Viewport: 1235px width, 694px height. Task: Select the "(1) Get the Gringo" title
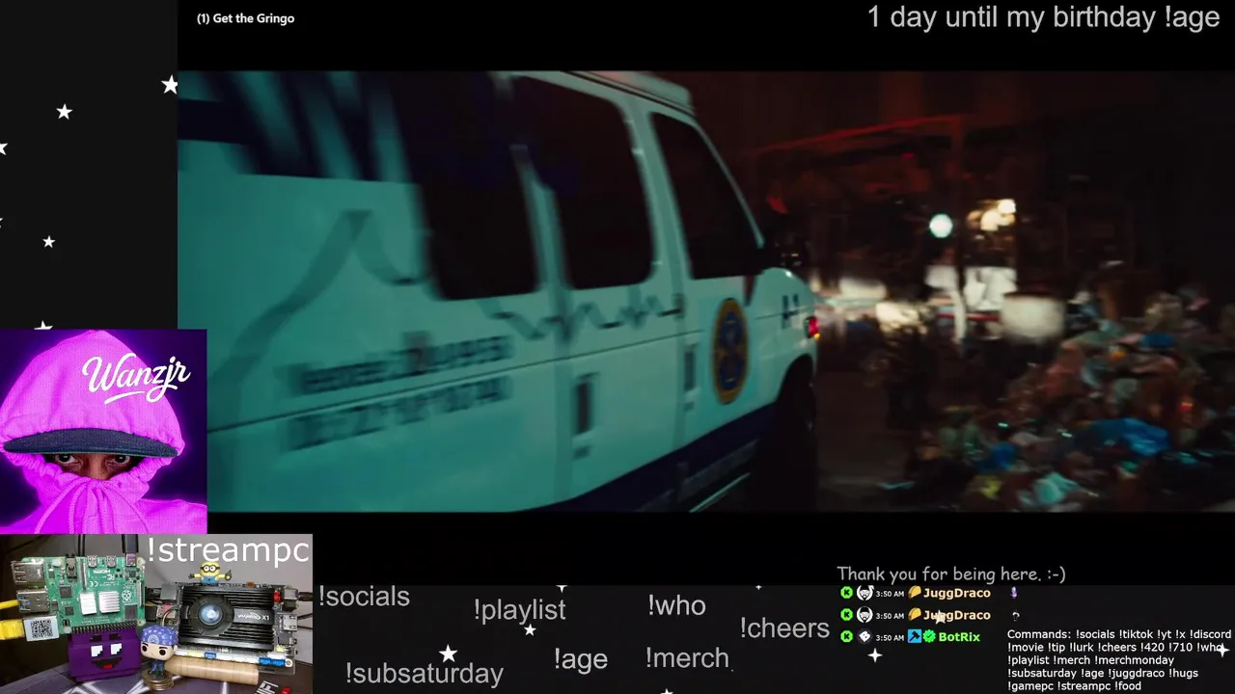[x=245, y=18]
